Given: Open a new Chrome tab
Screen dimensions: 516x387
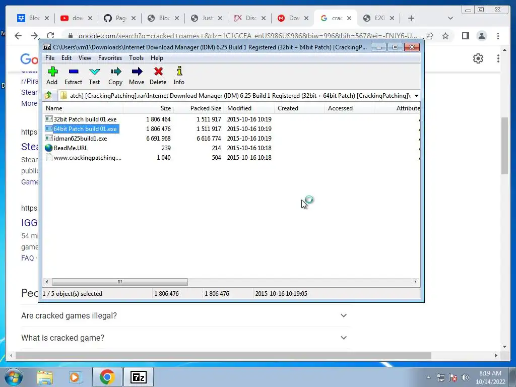Looking at the screenshot, I should (x=411, y=18).
